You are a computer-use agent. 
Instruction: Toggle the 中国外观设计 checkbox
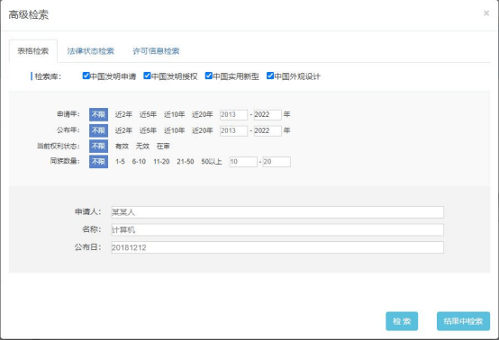point(270,76)
